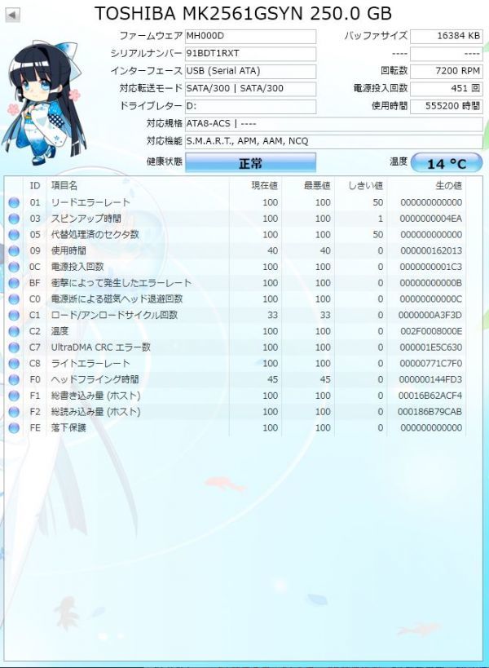
Task: Click the ID column header
Action: click(35, 186)
